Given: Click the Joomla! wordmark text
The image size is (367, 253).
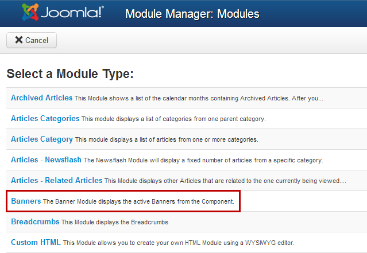Looking at the screenshot, I should click(72, 12).
